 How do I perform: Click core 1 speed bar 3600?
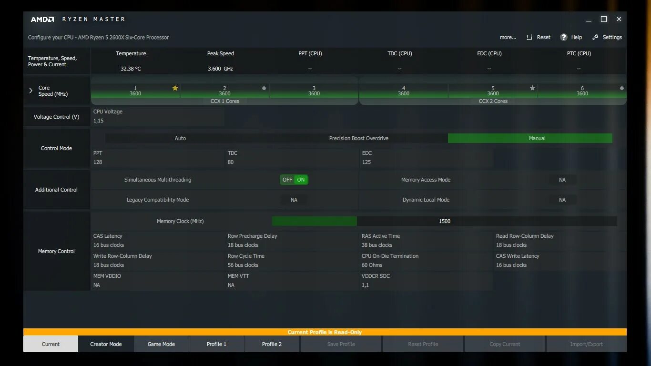135,91
